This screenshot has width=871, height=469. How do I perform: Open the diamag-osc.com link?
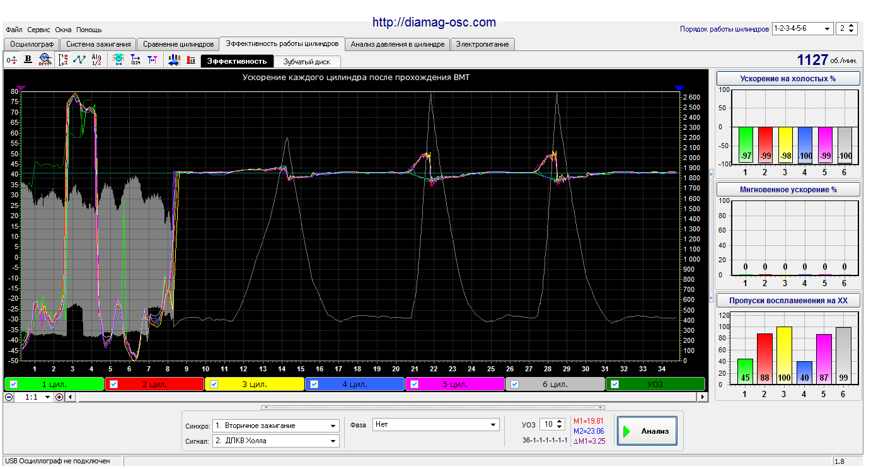(x=434, y=22)
